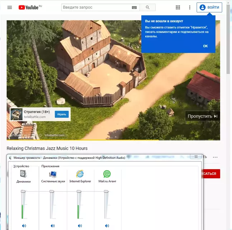Screen dimensions: 232x230
Task: Click the Динамики speaker device icon
Action: tap(24, 174)
